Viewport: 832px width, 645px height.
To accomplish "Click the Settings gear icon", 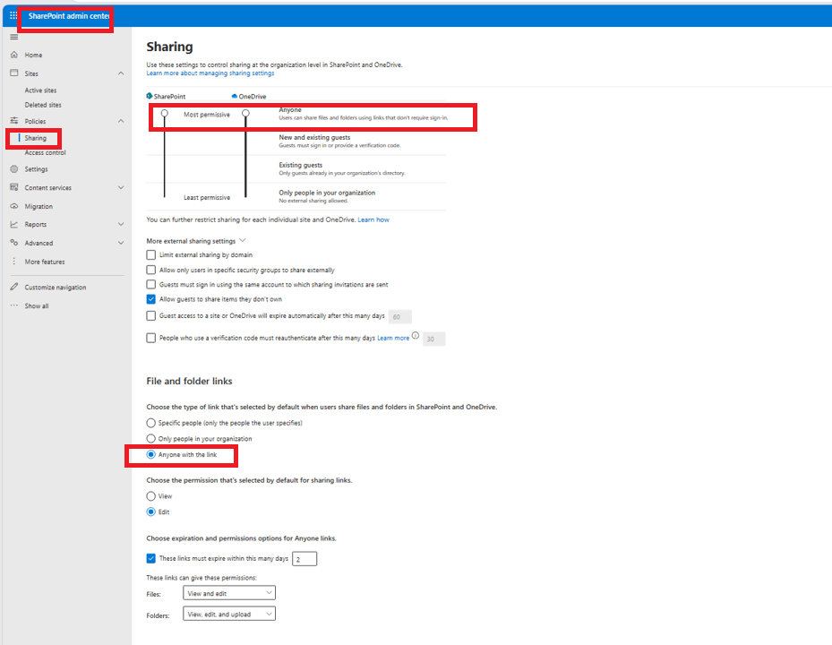I will 13,168.
